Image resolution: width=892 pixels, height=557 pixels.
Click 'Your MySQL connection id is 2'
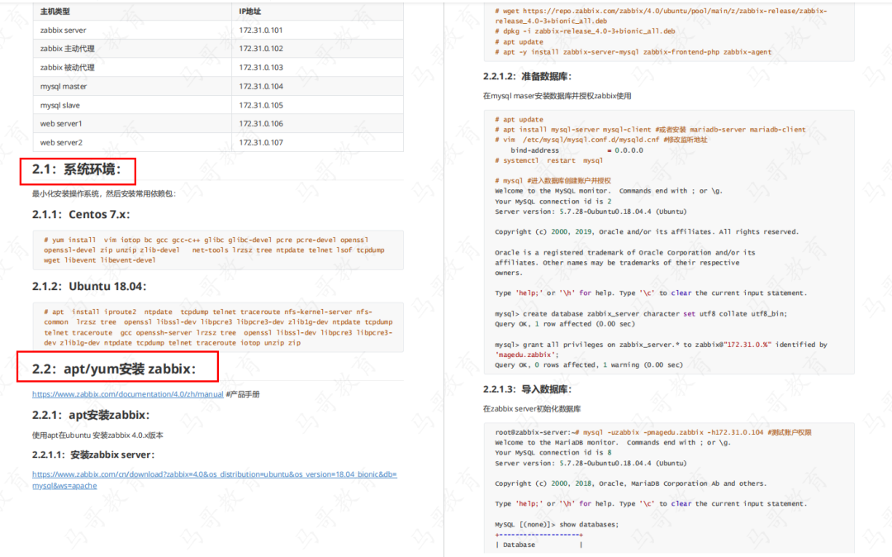coord(553,202)
